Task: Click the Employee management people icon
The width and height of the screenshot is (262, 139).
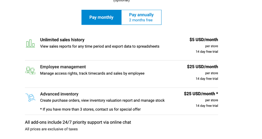Action: pyautogui.click(x=30, y=70)
